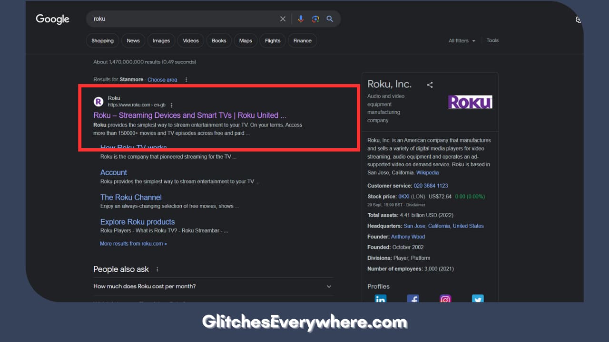Click 'Total assets: 4.41 billion USD (2022)' text
Viewport: 609px width, 342px height.
pos(410,215)
